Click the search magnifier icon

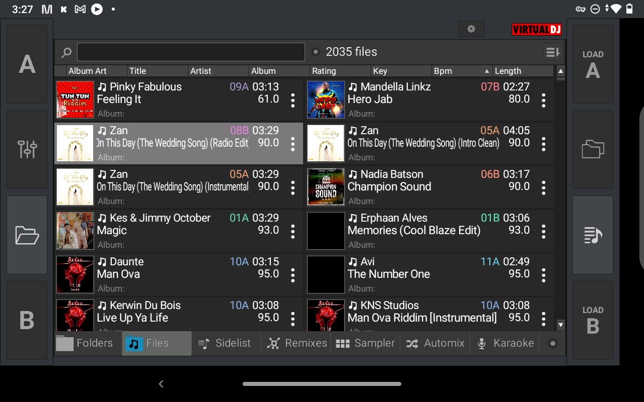coord(66,52)
